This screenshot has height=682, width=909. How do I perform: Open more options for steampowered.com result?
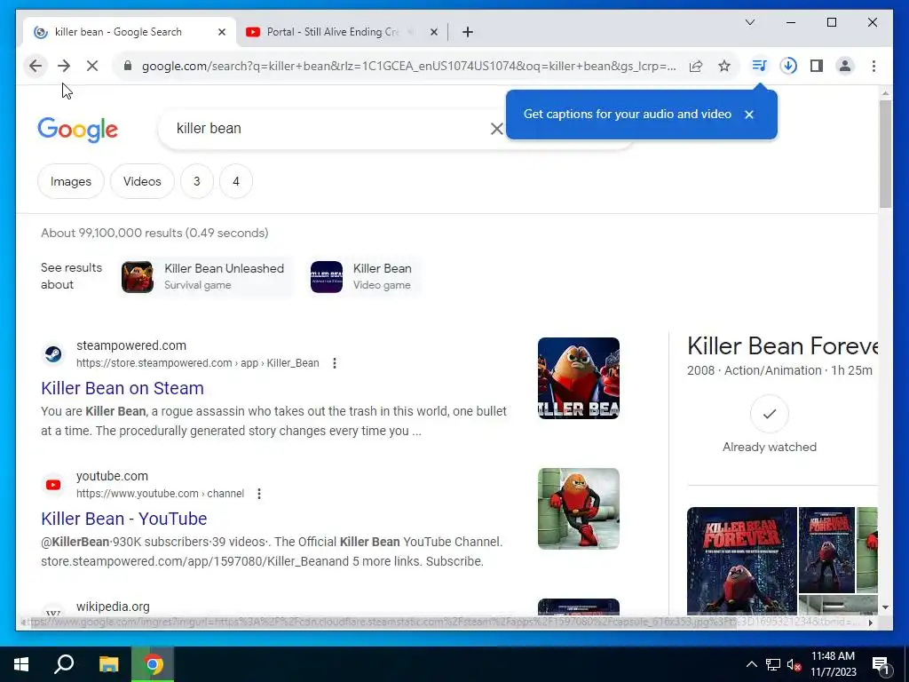point(335,363)
